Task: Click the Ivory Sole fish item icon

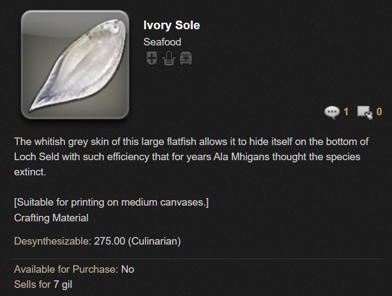Action: pyautogui.click(x=75, y=64)
